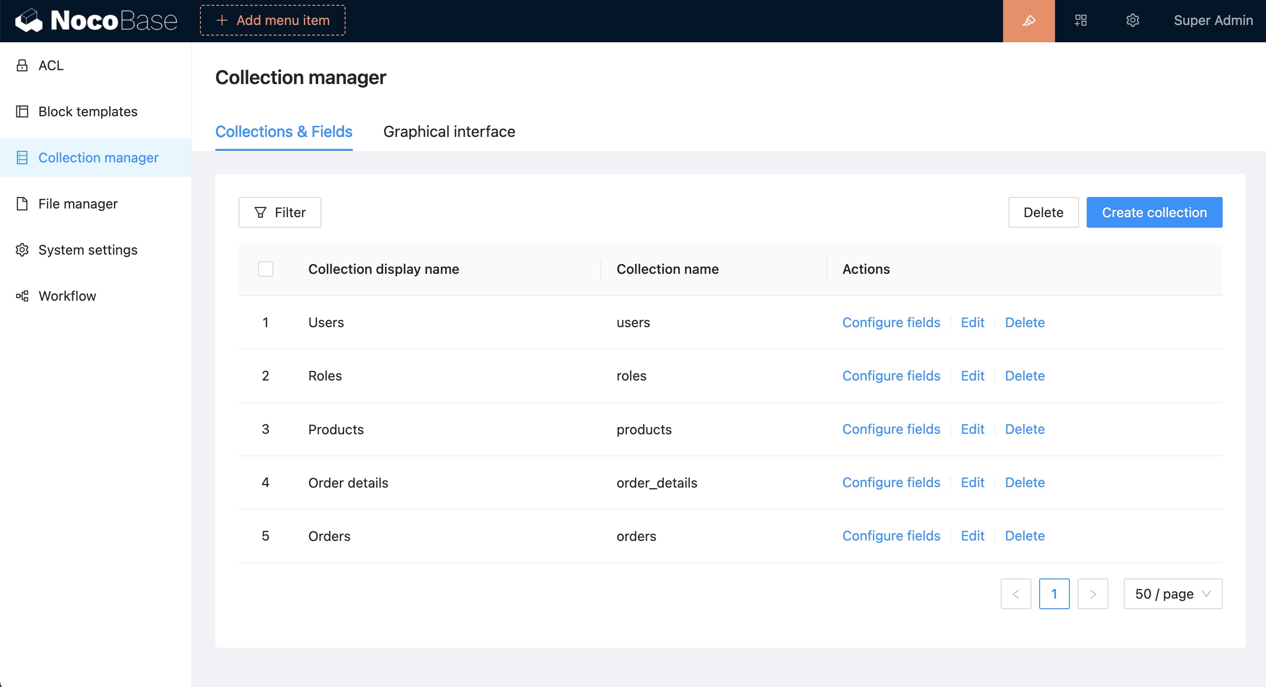The height and width of the screenshot is (687, 1266).
Task: Edit the Orders collection
Action: click(x=972, y=536)
